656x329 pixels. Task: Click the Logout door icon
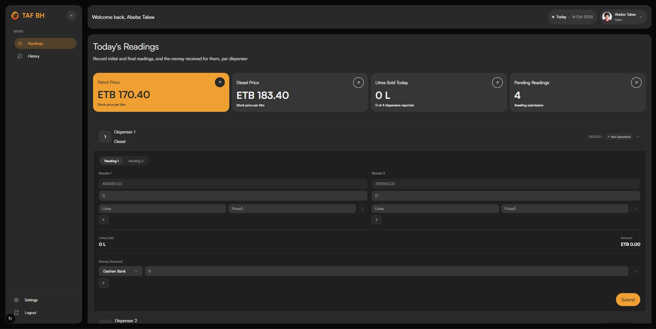click(x=16, y=313)
